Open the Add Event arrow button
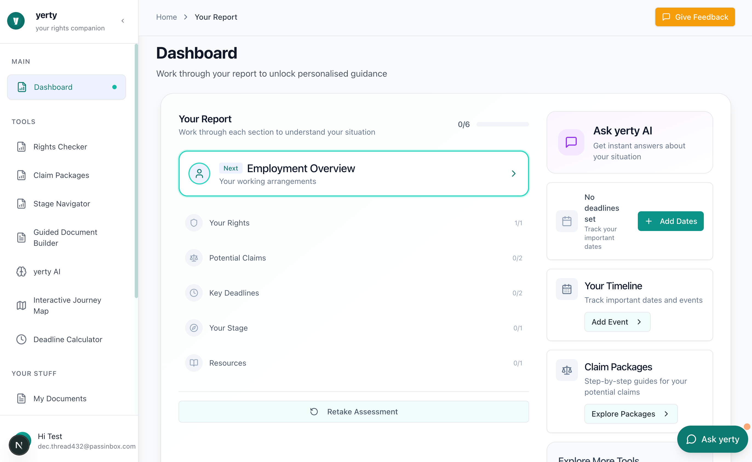752x462 pixels. tap(617, 322)
